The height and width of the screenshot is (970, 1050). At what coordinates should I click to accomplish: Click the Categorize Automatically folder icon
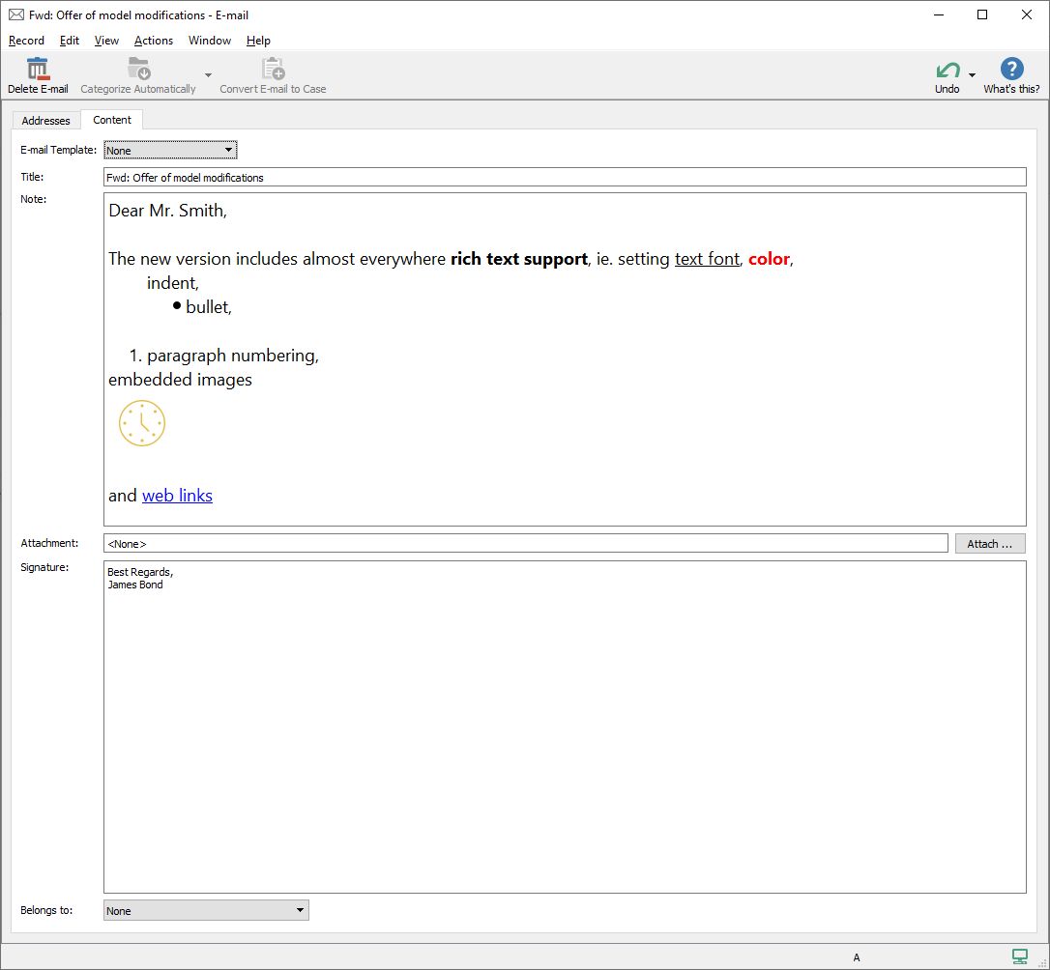138,70
